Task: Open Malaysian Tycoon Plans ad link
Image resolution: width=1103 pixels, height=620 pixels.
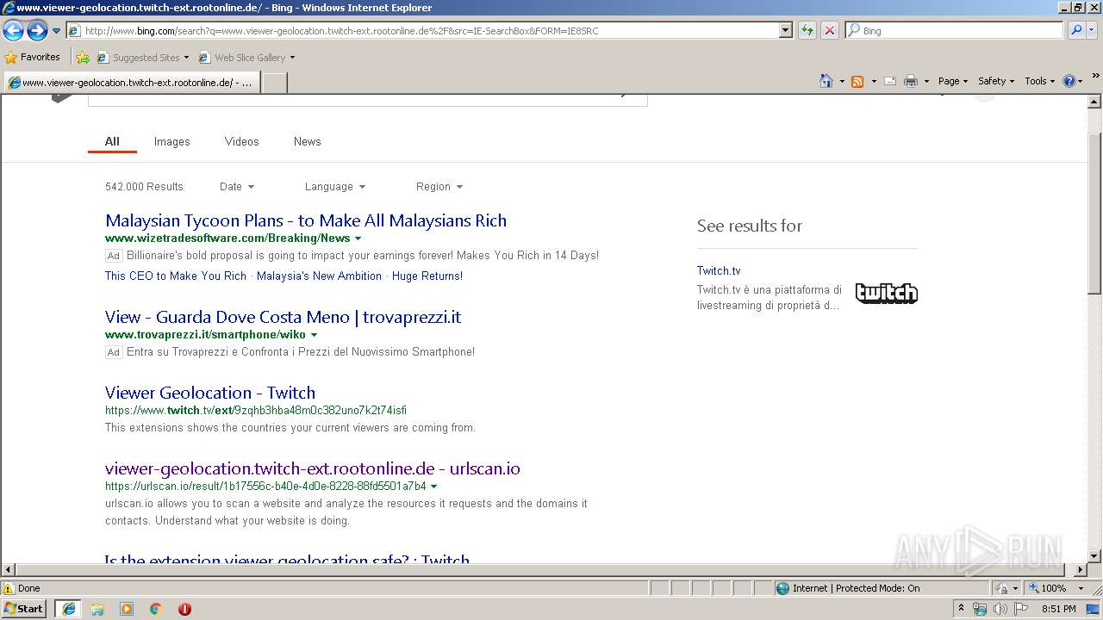Action: click(306, 220)
